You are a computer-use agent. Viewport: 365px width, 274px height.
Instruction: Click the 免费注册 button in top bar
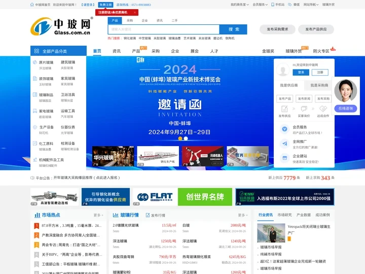(105, 5)
